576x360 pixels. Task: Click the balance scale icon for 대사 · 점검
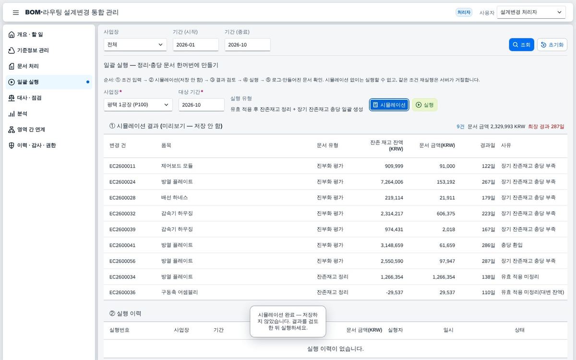(12, 98)
